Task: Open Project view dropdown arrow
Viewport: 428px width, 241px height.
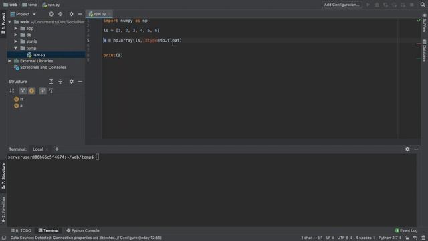Action: (34, 14)
